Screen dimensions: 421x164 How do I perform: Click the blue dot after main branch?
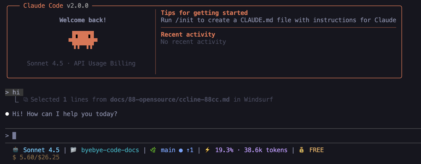tap(181, 150)
